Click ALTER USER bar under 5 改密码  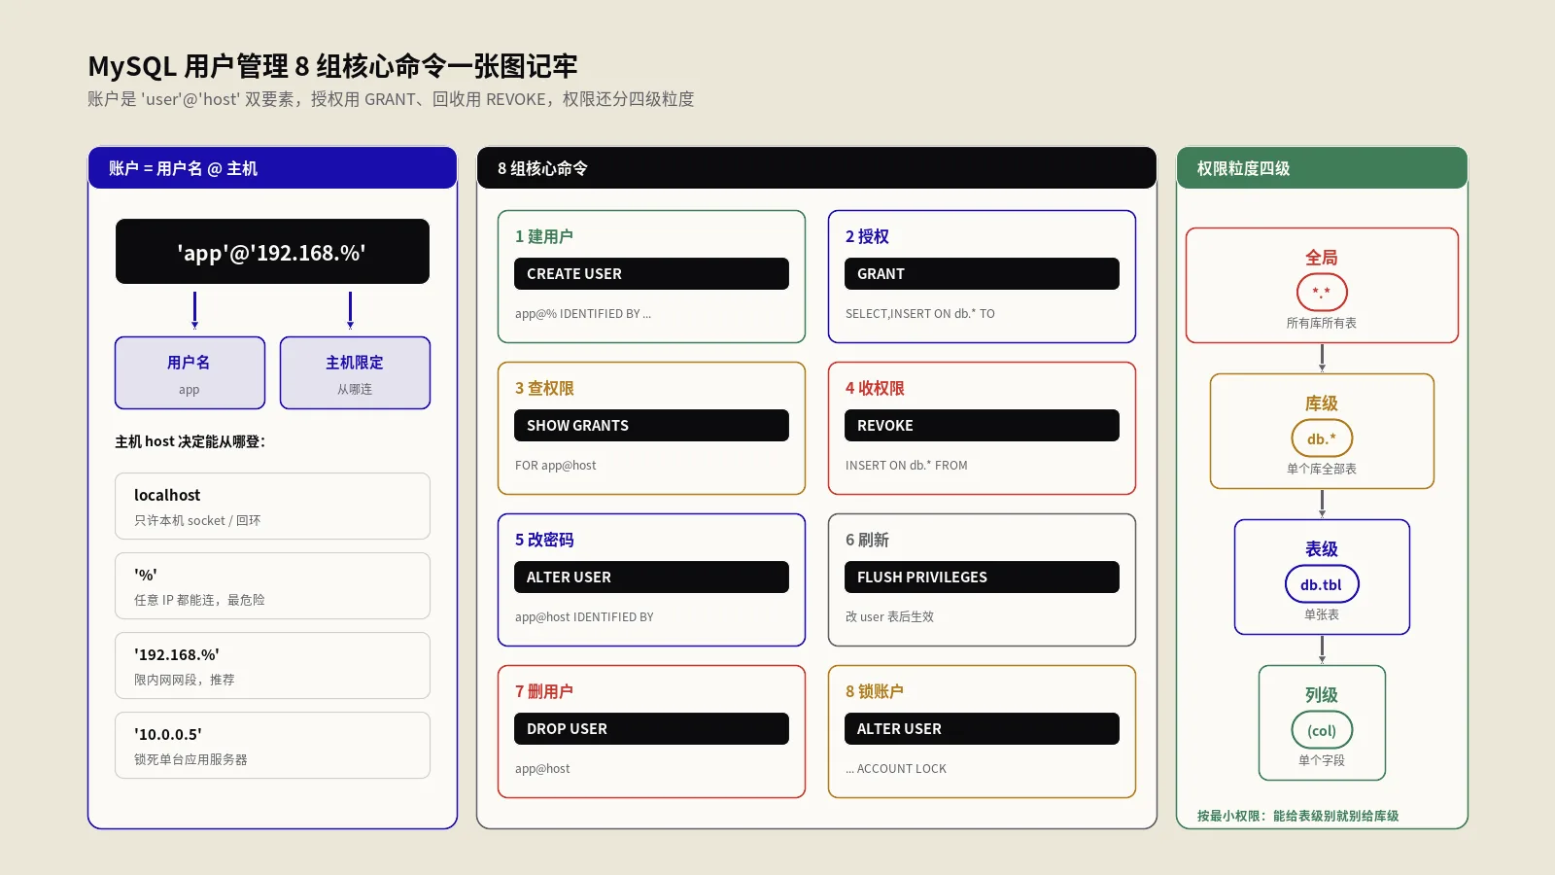[x=651, y=577]
